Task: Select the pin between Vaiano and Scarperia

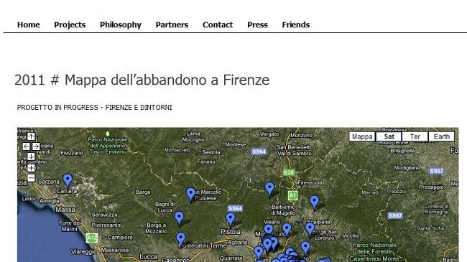Action: 287,230
